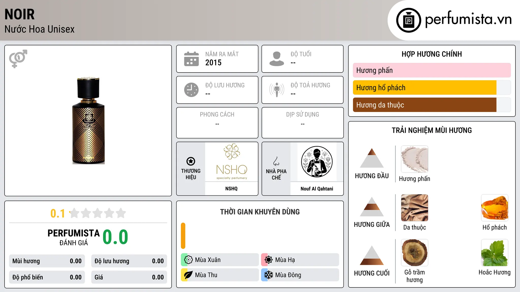Click the orange vertical bar under Thời gian khuyên dùng
This screenshot has height=292, width=520.
183,236
